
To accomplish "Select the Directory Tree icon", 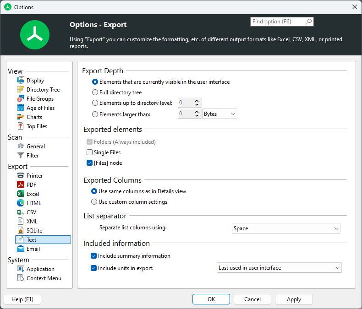I will click(x=21, y=90).
